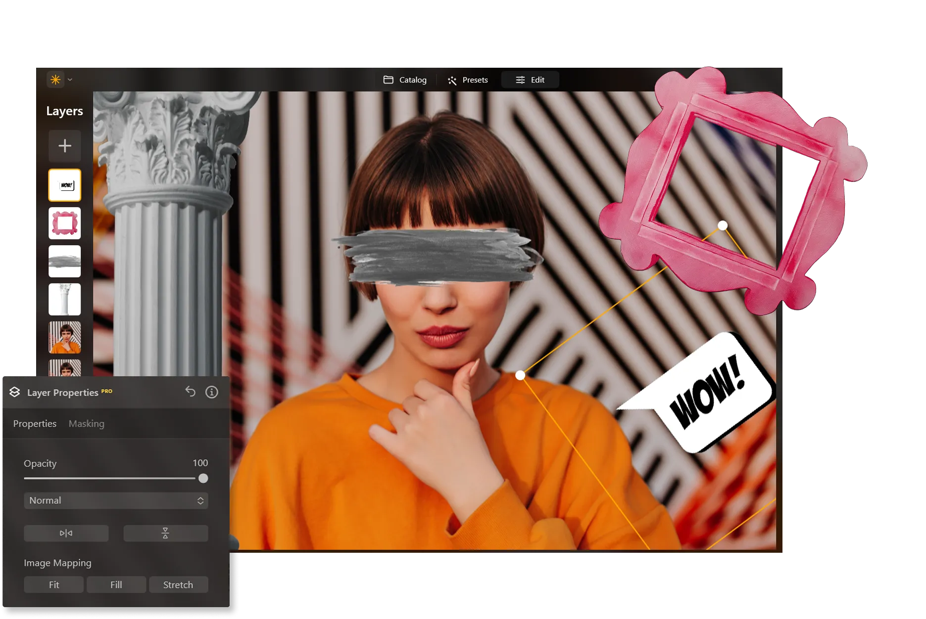Choose Stretch image mapping
This screenshot has height=619, width=926.
pyautogui.click(x=178, y=584)
